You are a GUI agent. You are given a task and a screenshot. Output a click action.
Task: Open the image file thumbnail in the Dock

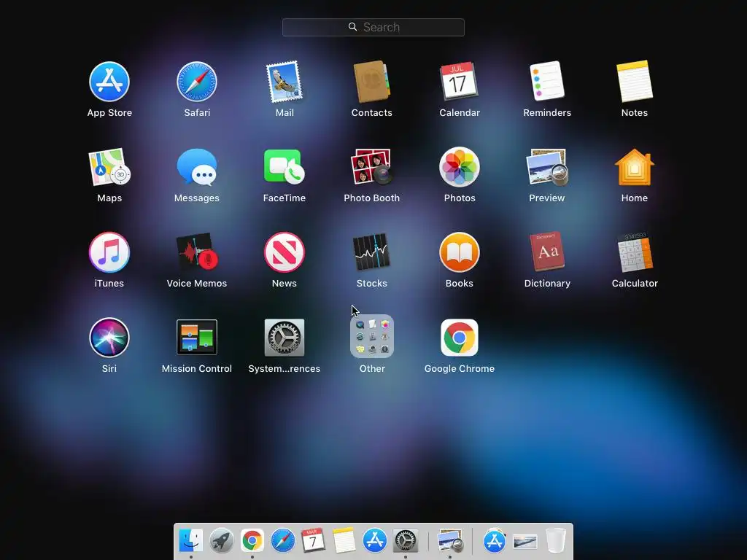coord(525,542)
